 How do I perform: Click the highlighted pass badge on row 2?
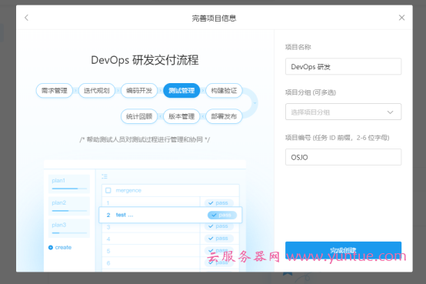(222, 215)
